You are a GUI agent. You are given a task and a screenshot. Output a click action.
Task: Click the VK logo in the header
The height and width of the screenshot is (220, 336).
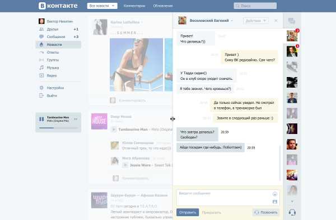tap(58, 6)
